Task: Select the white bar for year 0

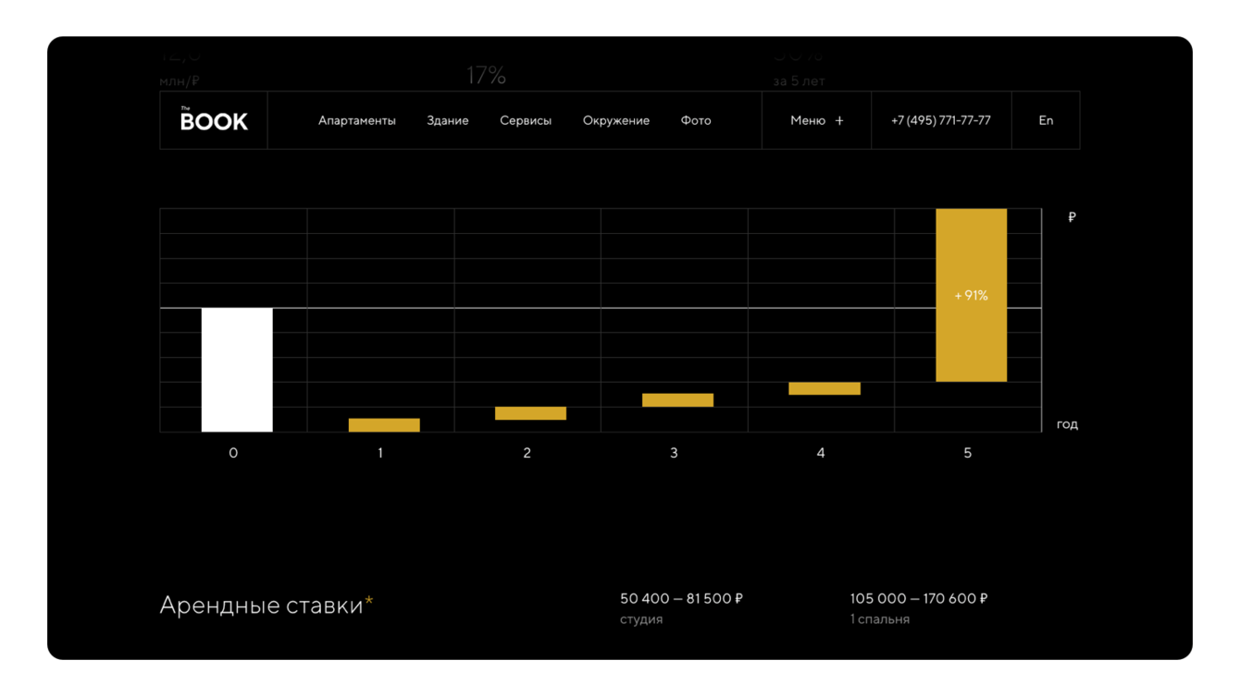Action: [x=237, y=370]
